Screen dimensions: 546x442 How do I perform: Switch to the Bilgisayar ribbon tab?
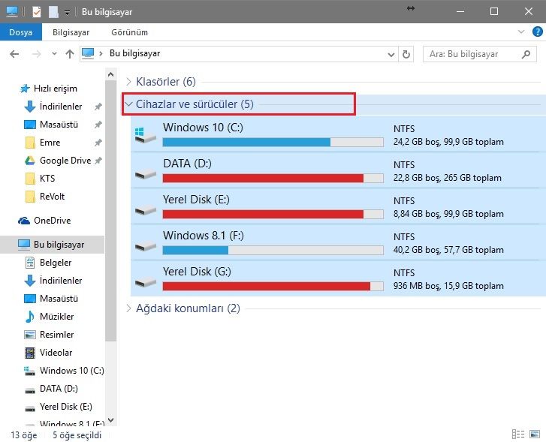71,32
